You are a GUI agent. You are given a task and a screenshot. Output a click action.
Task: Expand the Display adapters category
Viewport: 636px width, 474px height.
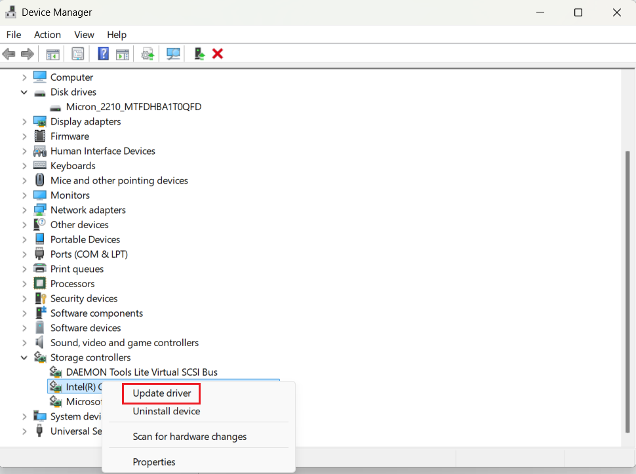pyautogui.click(x=24, y=121)
